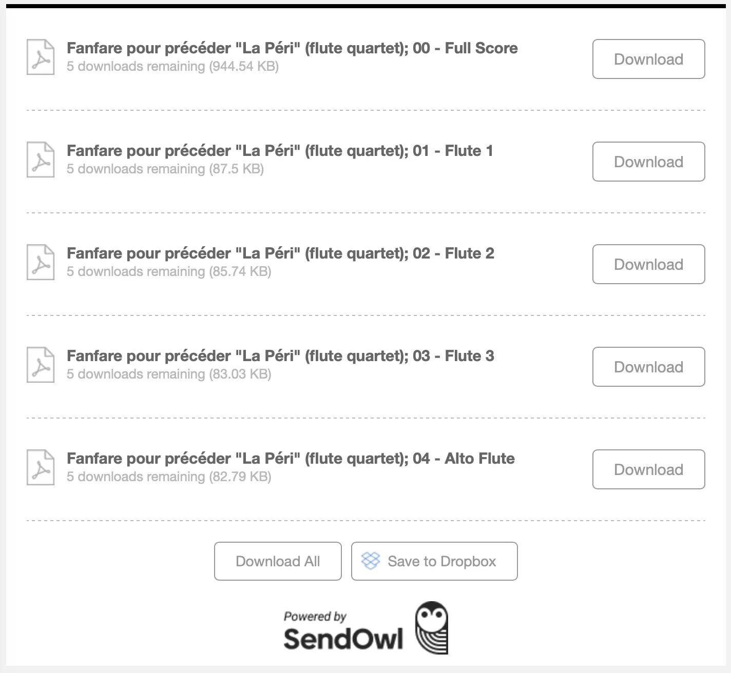Click the SendOwl owl logo

[431, 628]
